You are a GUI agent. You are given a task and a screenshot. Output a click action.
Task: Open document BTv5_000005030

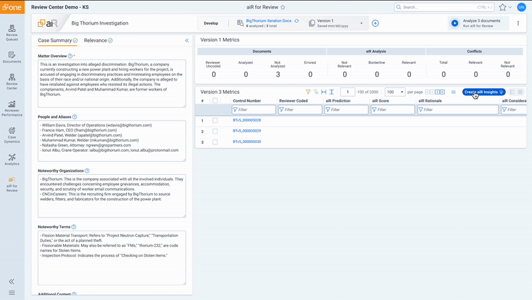[247, 142]
